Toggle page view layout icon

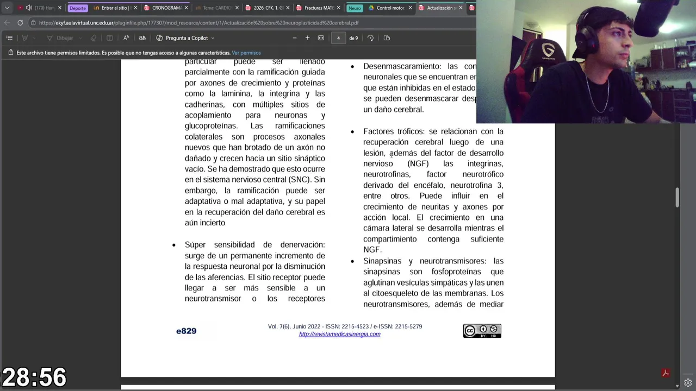tap(387, 38)
